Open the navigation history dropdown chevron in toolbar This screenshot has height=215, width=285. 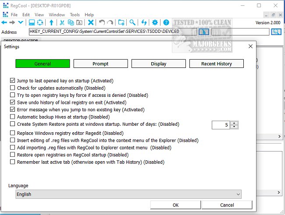pos(21,22)
